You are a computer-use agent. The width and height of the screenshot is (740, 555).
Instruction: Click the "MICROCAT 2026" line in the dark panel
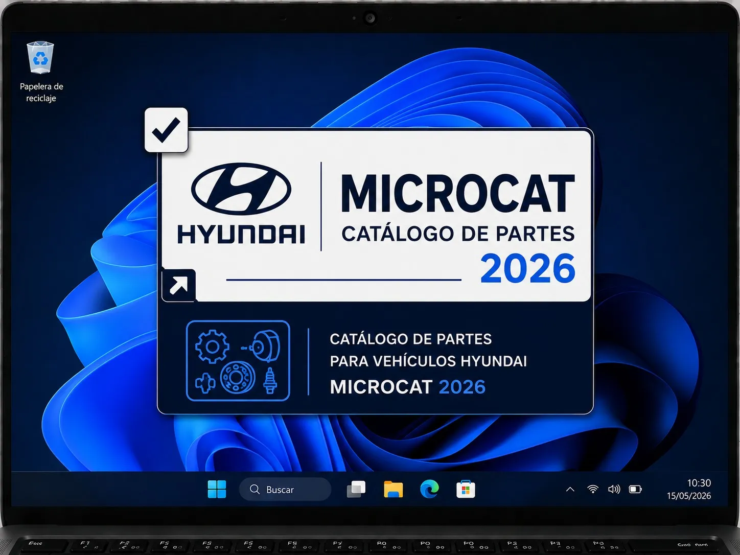(408, 387)
